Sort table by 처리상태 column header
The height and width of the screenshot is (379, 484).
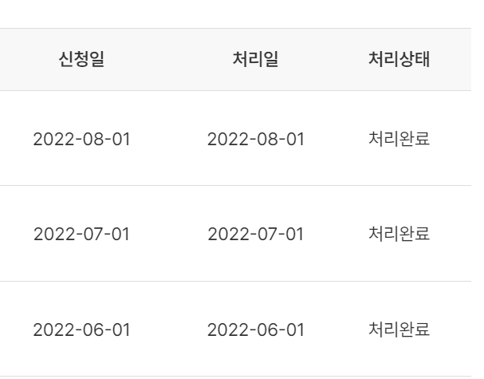point(399,59)
